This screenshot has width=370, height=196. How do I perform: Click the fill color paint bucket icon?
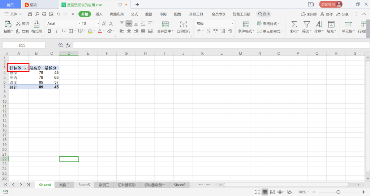point(90,31)
